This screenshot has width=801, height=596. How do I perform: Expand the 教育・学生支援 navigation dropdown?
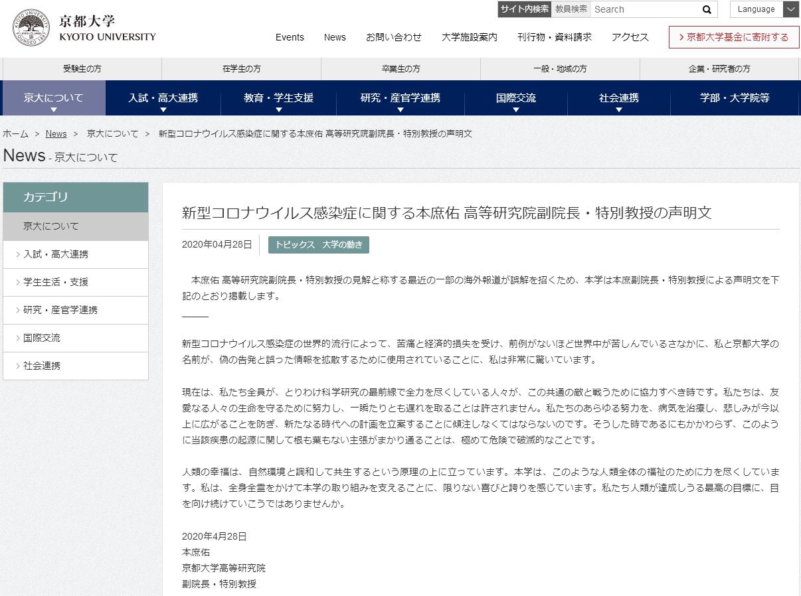[279, 109]
